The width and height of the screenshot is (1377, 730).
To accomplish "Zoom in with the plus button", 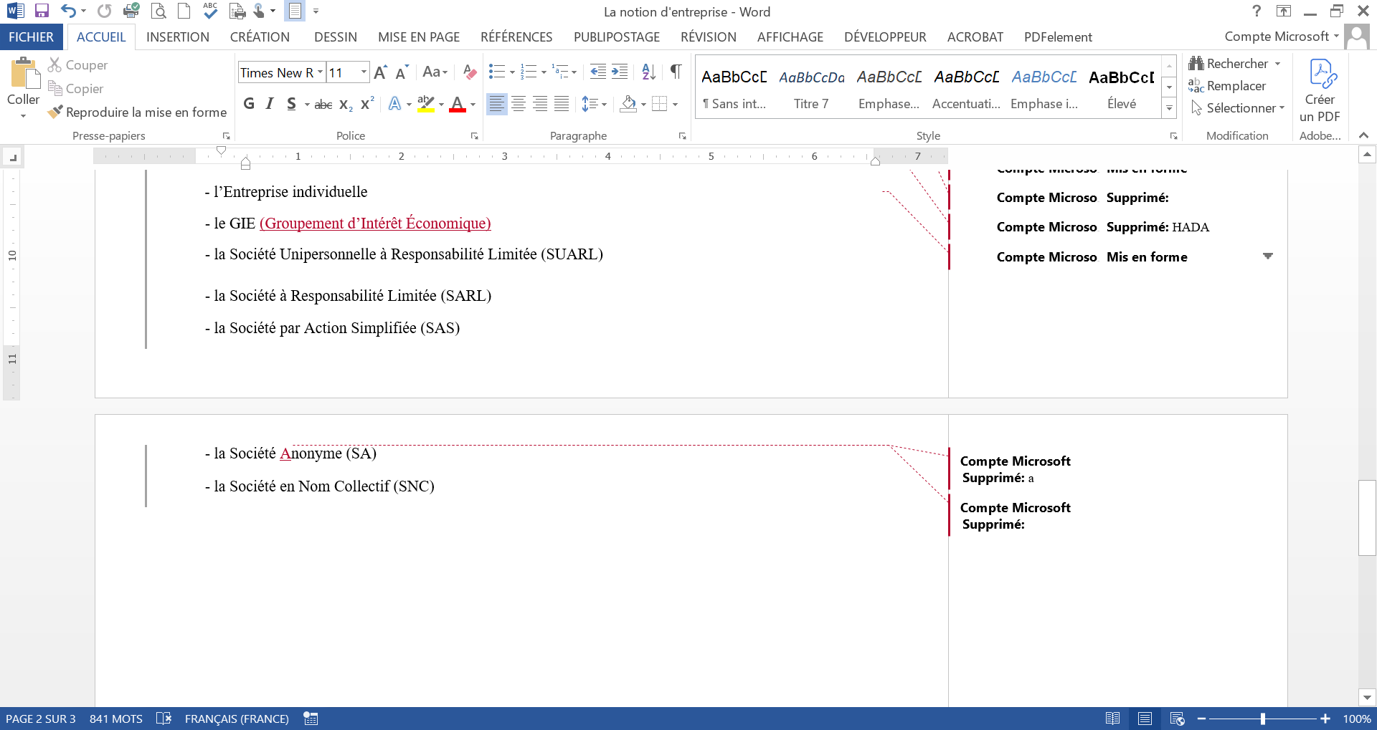I will pyautogui.click(x=1325, y=719).
